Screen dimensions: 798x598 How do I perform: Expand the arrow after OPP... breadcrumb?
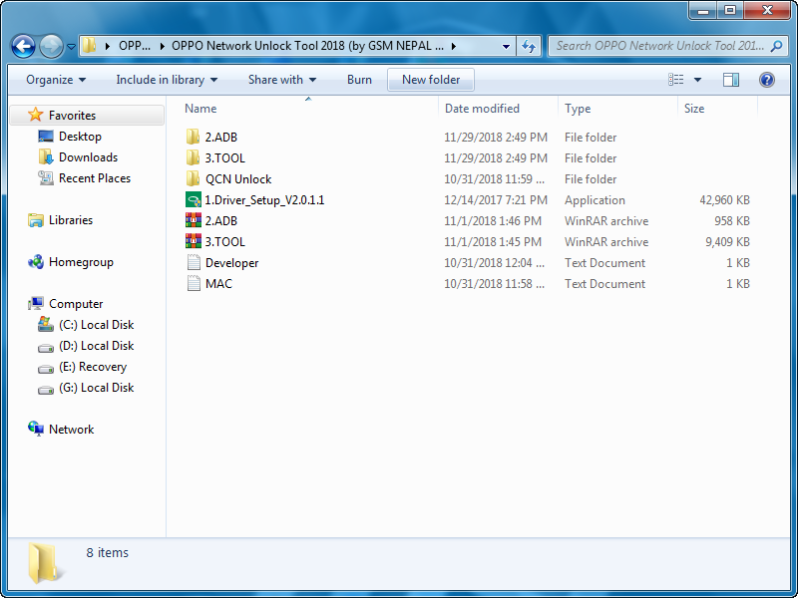tap(163, 46)
